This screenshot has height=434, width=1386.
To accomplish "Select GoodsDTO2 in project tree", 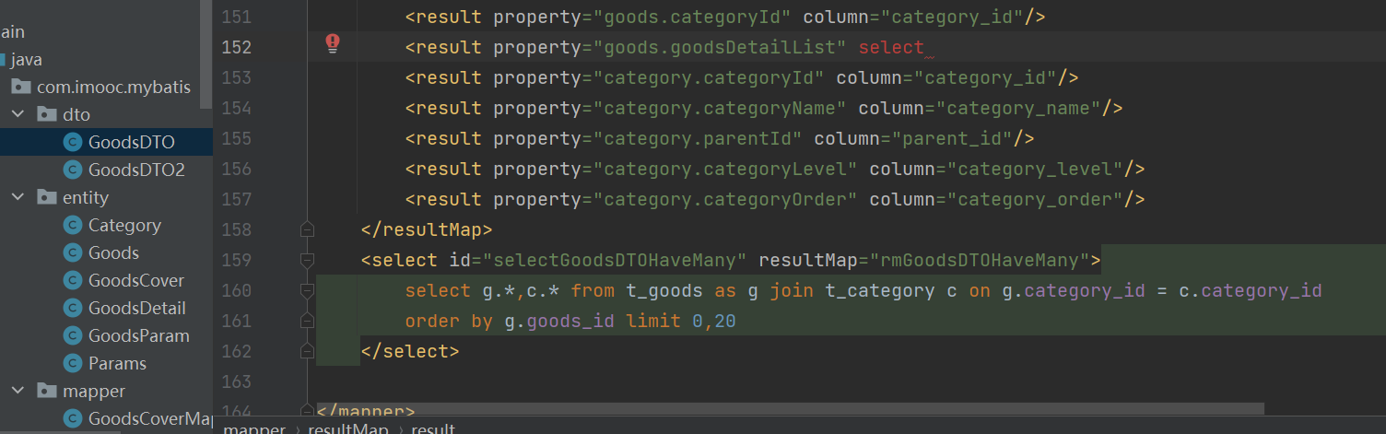I will (136, 170).
